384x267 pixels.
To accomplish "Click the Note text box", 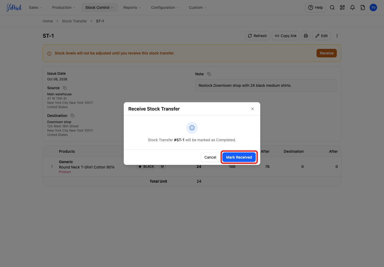I will coord(266,85).
